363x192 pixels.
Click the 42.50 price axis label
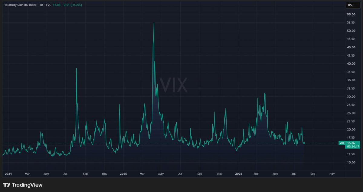(351, 55)
